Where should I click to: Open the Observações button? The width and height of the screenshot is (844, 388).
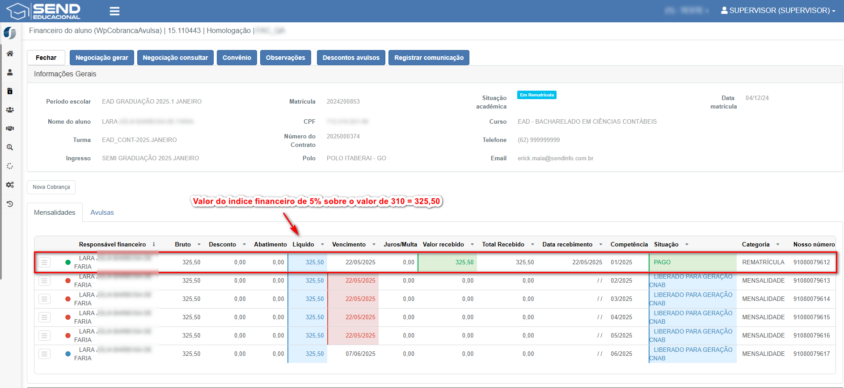(x=286, y=58)
